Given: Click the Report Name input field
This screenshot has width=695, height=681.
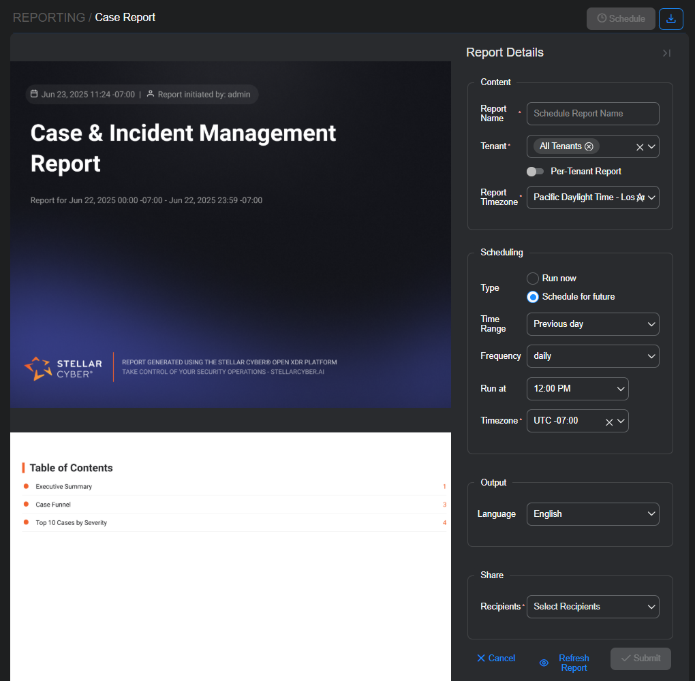Looking at the screenshot, I should [592, 114].
